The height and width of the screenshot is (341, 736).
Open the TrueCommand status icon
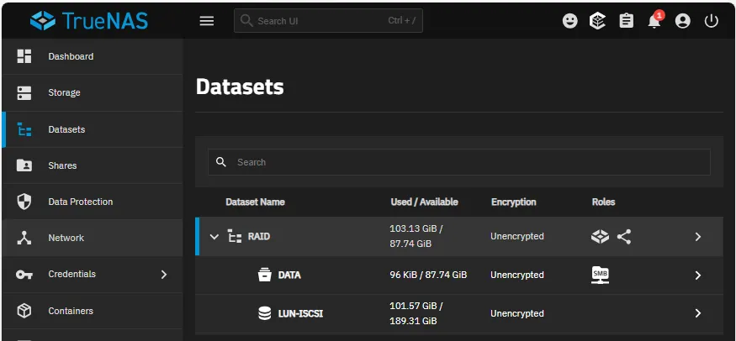598,21
